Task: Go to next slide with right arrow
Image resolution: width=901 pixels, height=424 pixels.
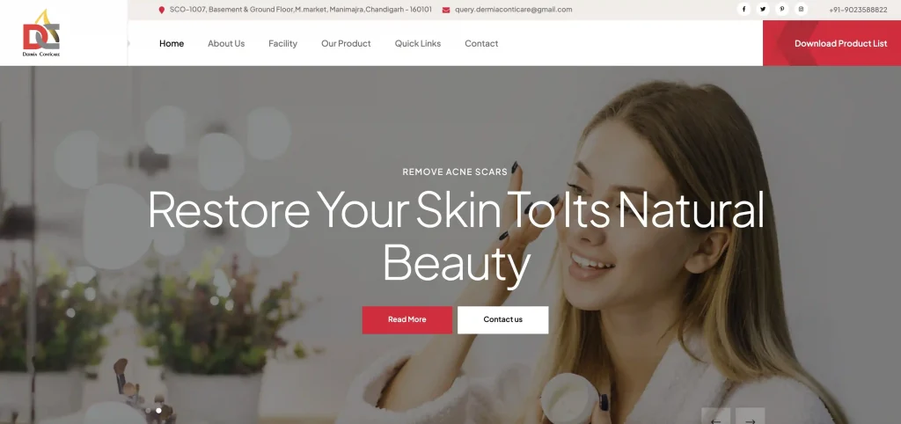Action: (x=750, y=417)
